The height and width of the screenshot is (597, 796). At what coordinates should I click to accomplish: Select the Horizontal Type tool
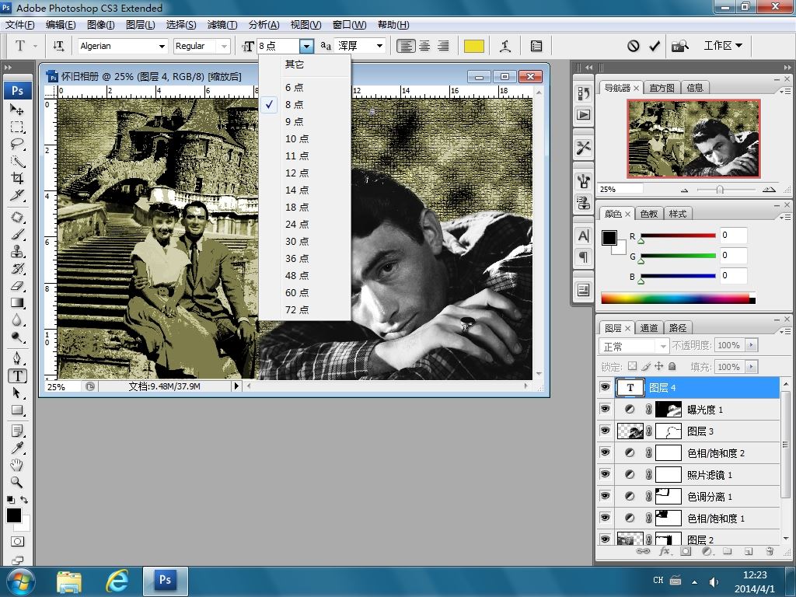coord(17,375)
